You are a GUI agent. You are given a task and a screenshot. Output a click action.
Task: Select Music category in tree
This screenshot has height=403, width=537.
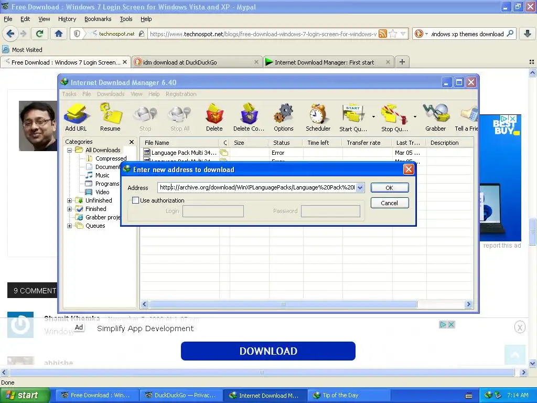click(102, 175)
